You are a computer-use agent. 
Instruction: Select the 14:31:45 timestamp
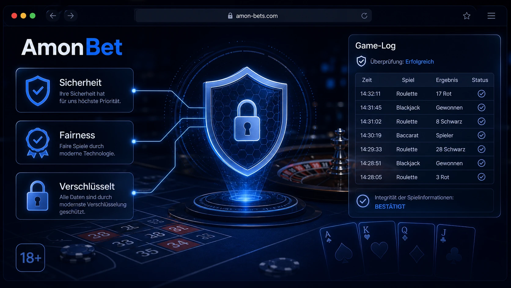(371, 107)
